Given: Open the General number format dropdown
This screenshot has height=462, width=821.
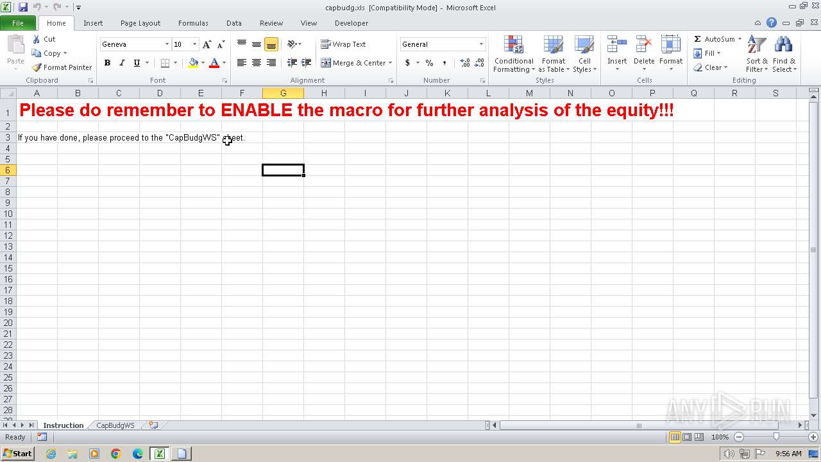Looking at the screenshot, I should tap(481, 44).
